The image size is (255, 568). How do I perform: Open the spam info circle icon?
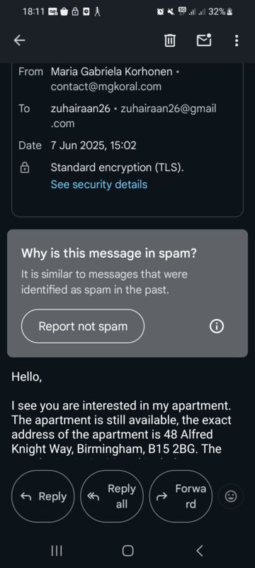pos(217,327)
